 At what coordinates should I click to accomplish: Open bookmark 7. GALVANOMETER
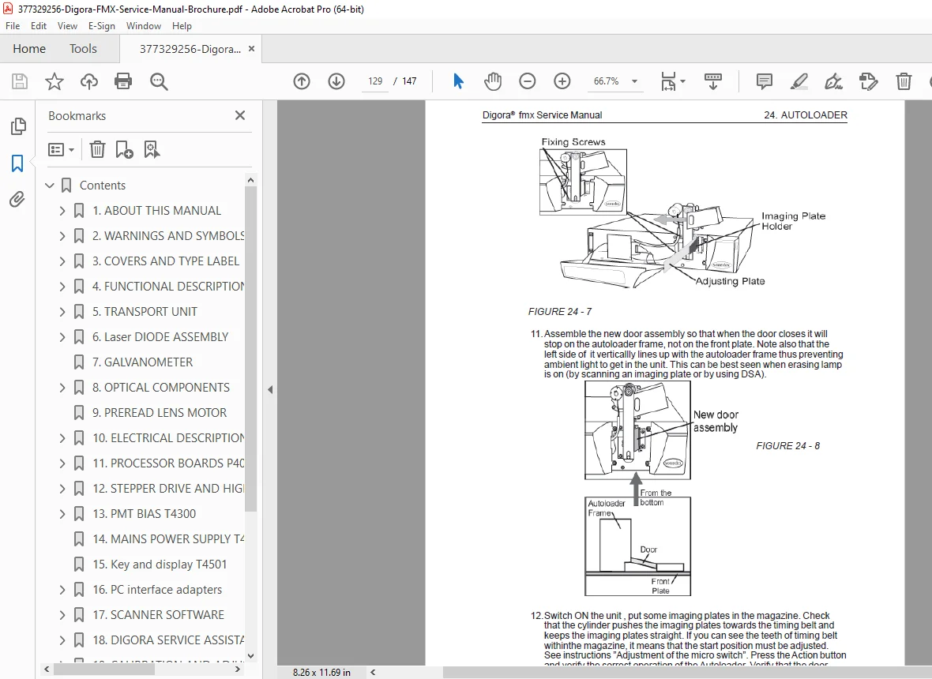[142, 362]
